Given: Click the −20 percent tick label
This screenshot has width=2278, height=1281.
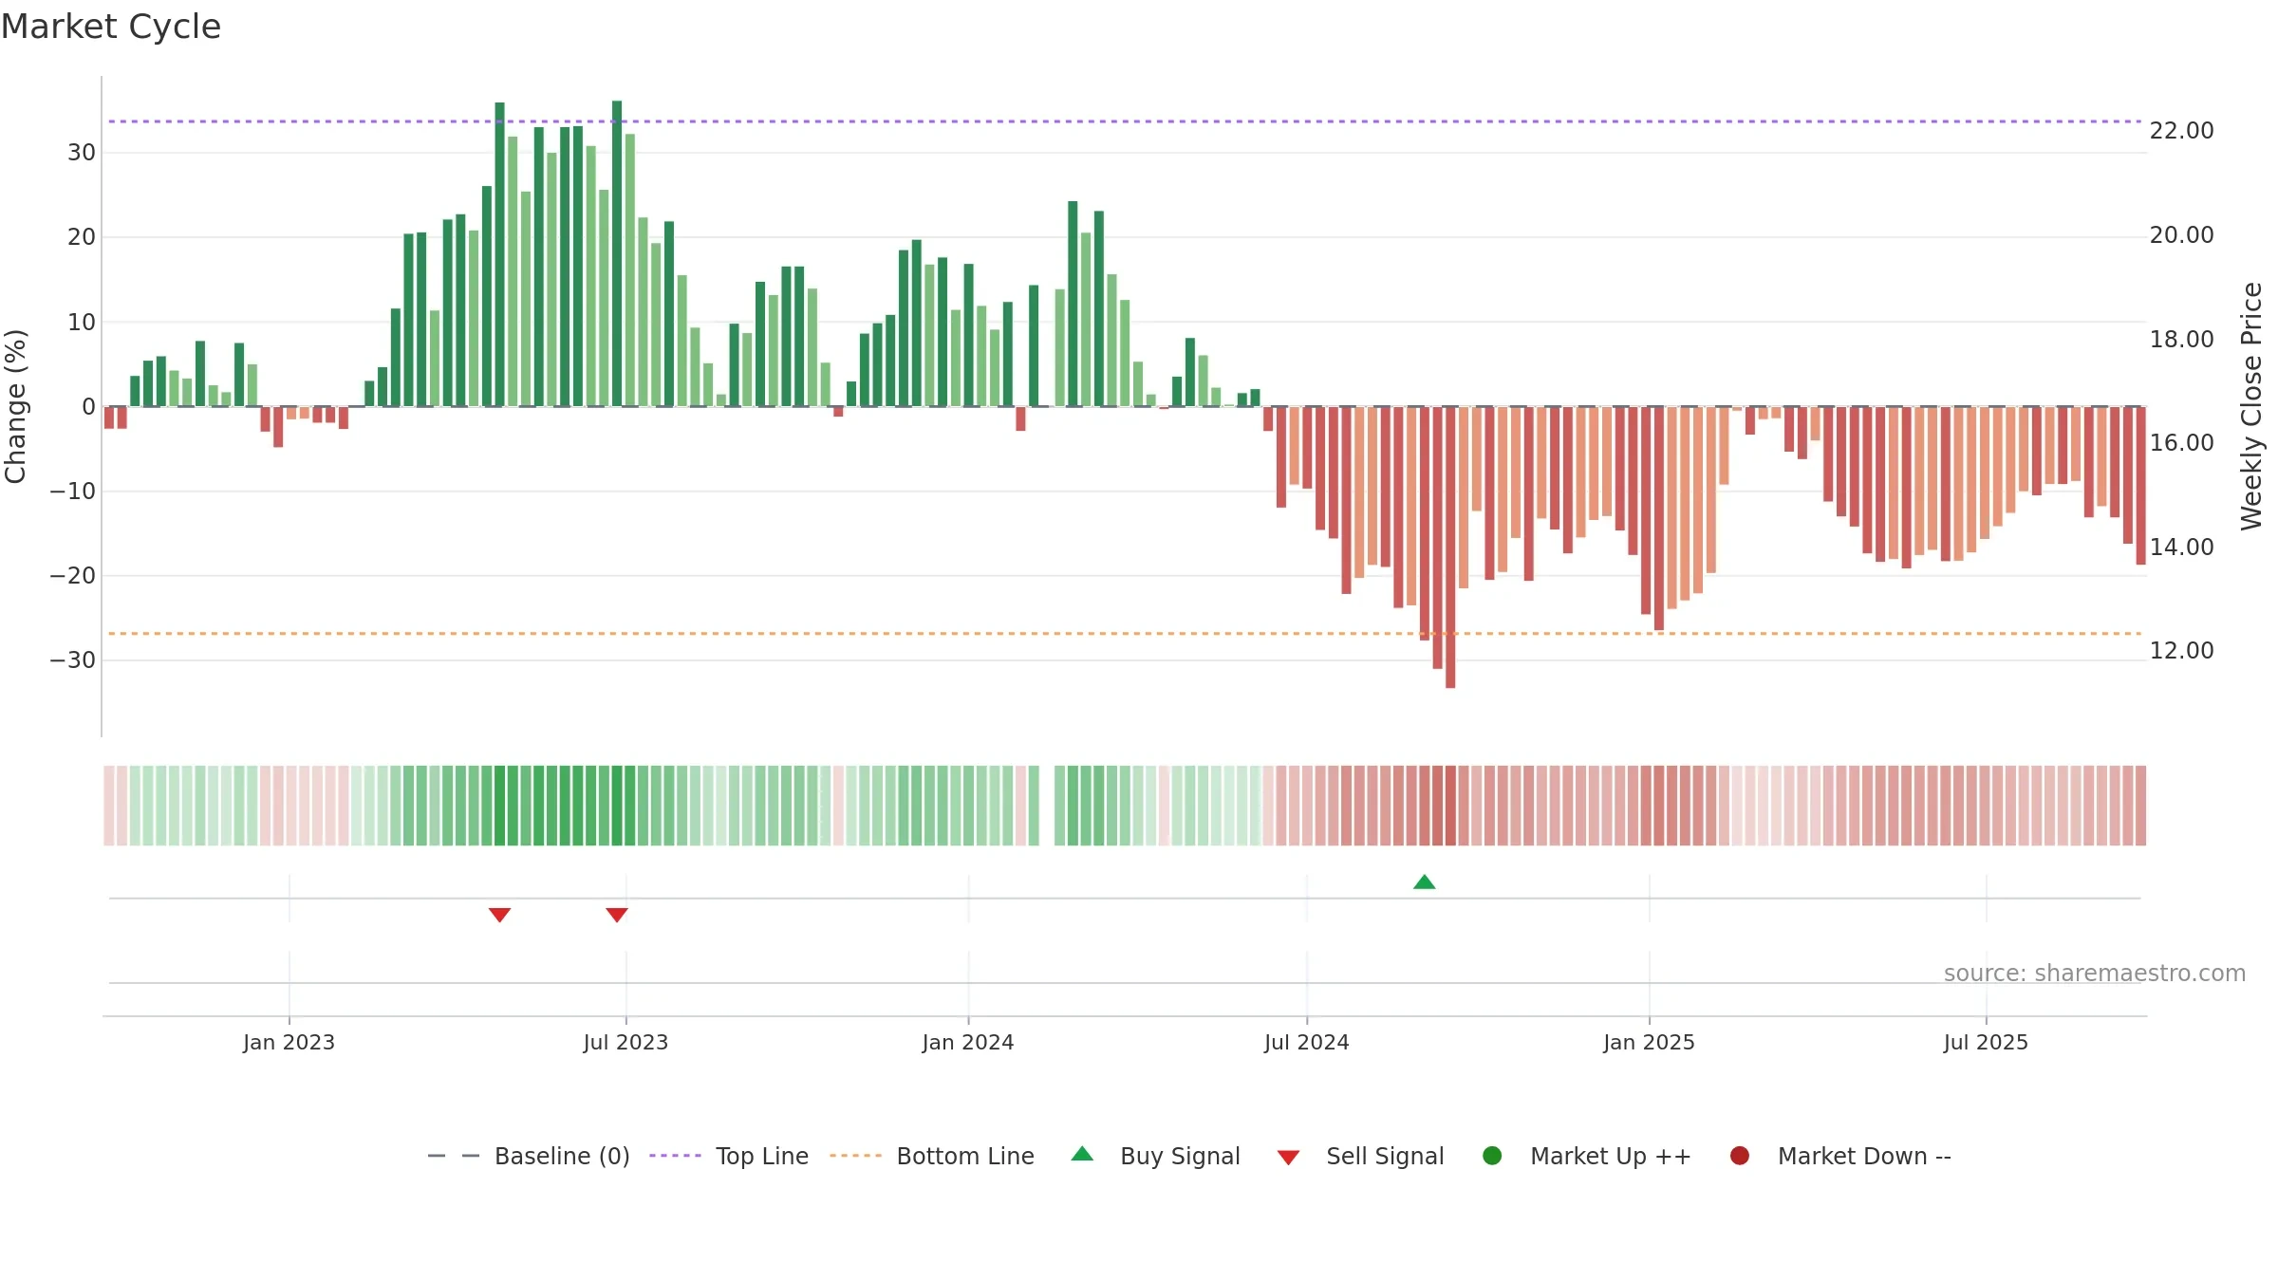Looking at the screenshot, I should click(x=73, y=576).
